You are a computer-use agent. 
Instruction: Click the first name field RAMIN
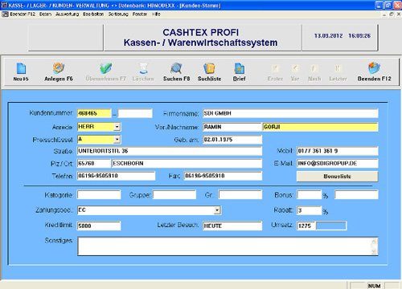[x=232, y=127]
